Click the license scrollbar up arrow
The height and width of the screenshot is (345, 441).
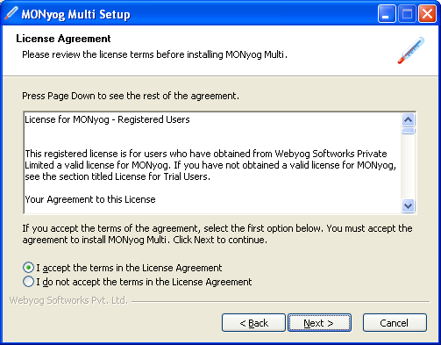point(408,119)
